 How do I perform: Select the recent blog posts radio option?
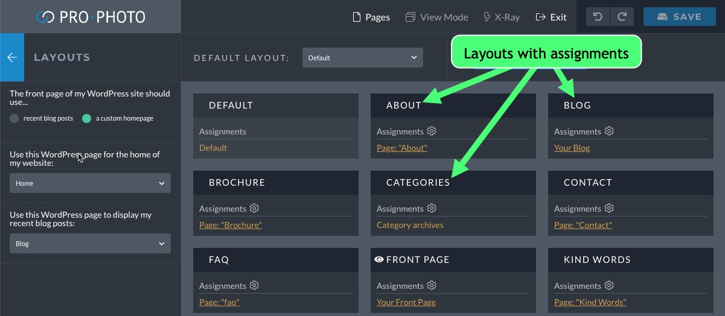tap(14, 118)
